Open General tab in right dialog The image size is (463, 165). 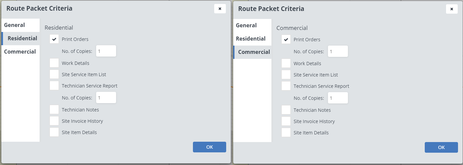(x=246, y=25)
